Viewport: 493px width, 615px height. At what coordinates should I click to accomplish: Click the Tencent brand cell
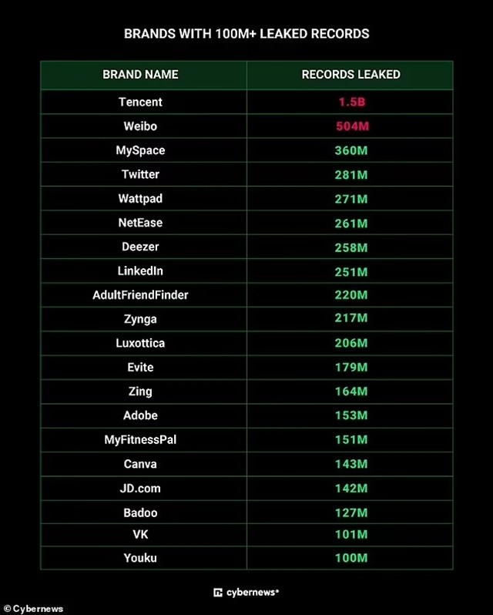click(x=140, y=102)
